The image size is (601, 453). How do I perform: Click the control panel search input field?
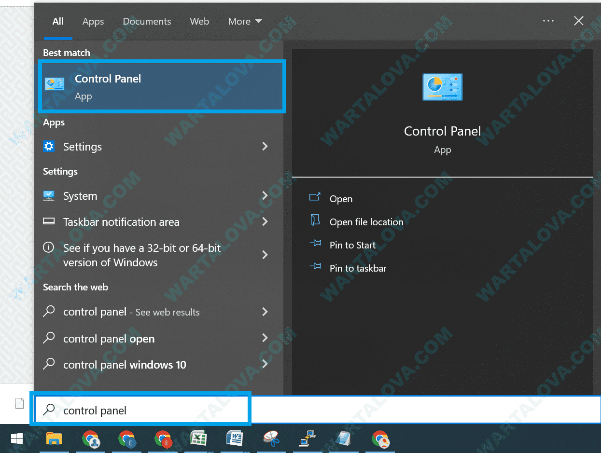[x=140, y=410]
